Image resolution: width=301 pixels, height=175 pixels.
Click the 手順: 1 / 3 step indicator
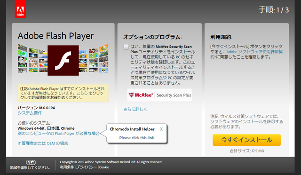(274, 10)
